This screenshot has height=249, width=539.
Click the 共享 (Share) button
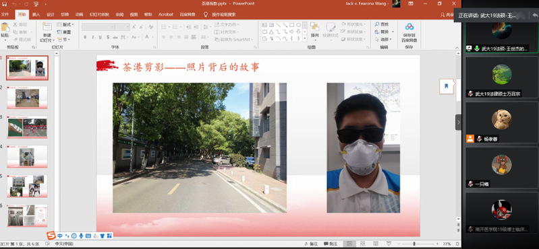pos(447,15)
